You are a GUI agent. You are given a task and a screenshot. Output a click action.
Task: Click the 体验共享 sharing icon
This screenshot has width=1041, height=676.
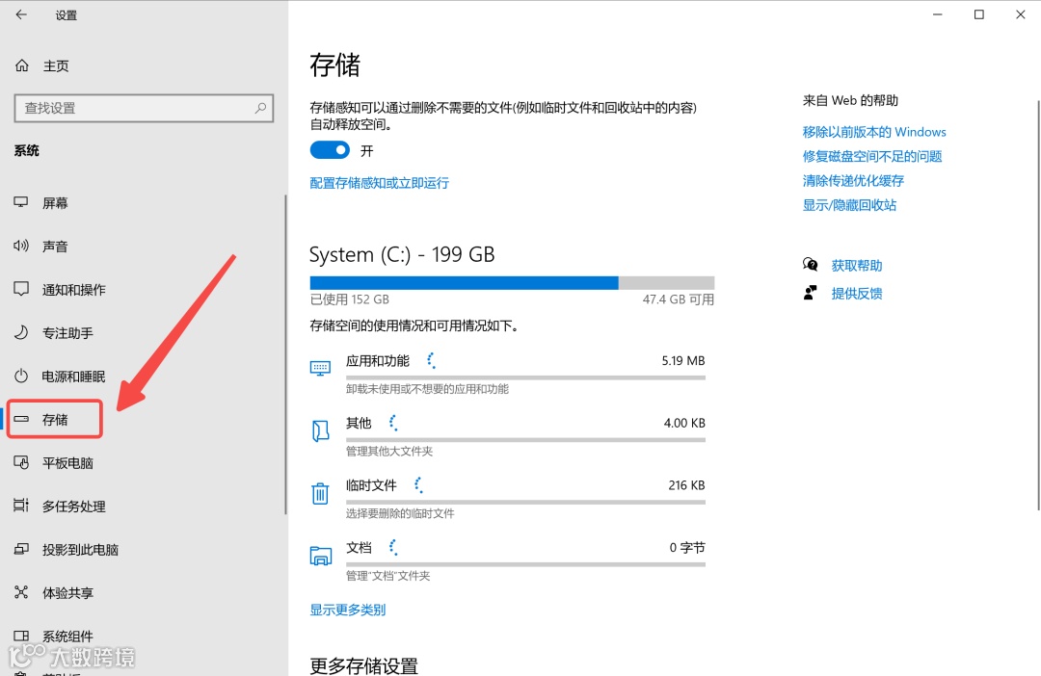(x=21, y=592)
